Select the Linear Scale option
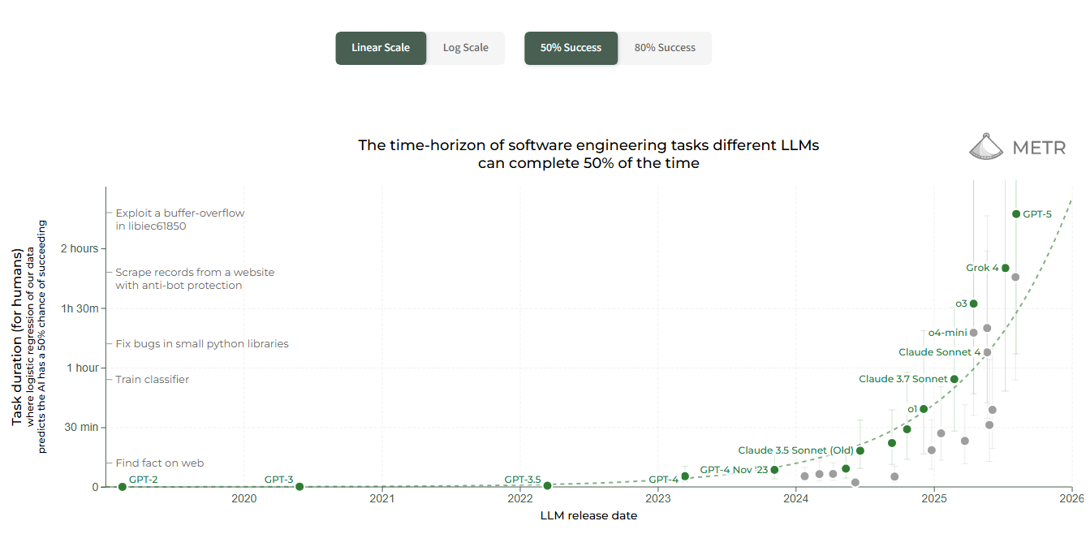Image resolution: width=1090 pixels, height=534 pixels. 381,48
